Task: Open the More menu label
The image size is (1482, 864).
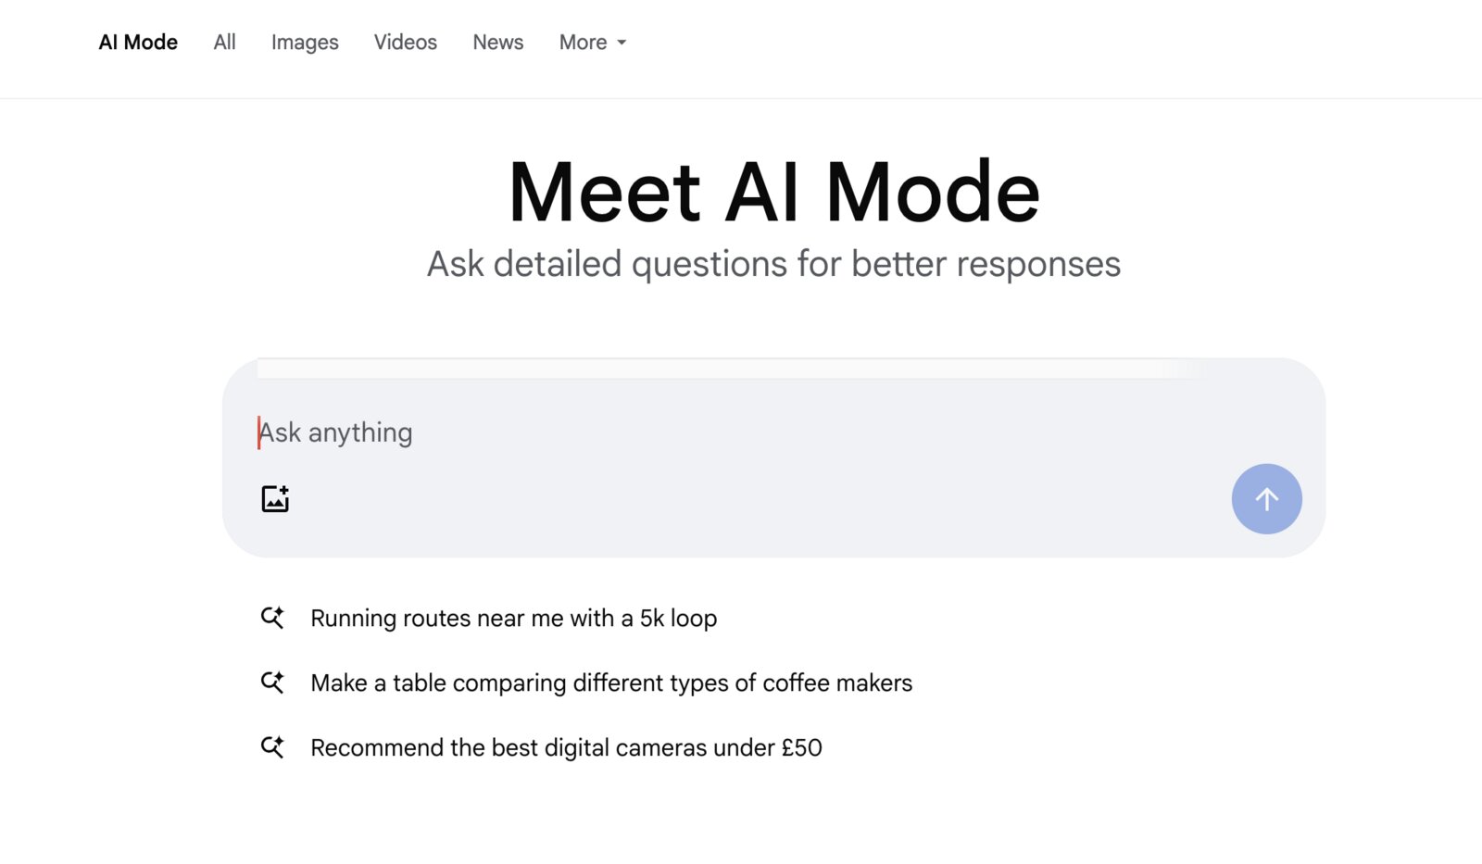Action: (x=583, y=43)
